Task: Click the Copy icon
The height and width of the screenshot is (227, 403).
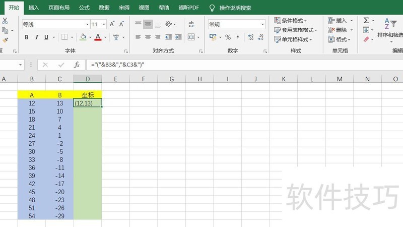Action: (x=5, y=30)
